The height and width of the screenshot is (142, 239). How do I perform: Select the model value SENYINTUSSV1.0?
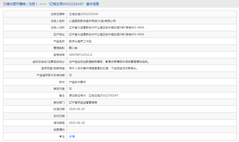pos(80,55)
